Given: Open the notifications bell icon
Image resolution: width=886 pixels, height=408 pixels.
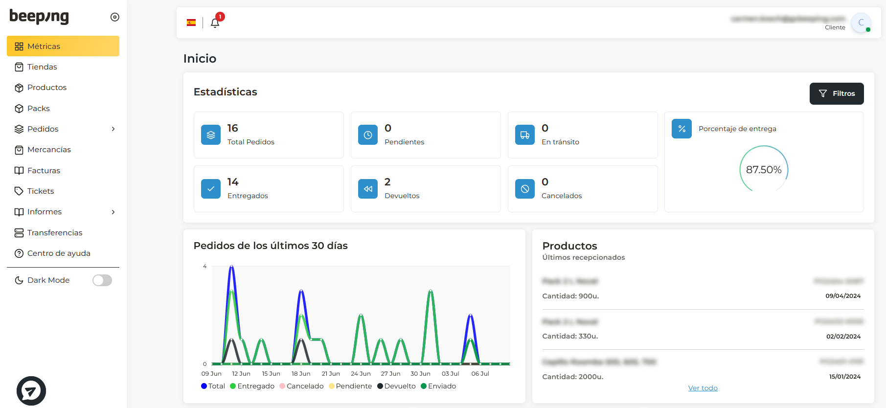Looking at the screenshot, I should coord(215,23).
